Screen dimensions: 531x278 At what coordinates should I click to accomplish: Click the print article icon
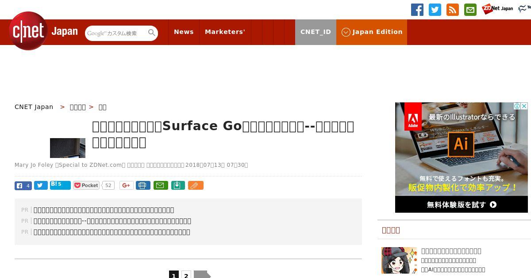coord(143,185)
